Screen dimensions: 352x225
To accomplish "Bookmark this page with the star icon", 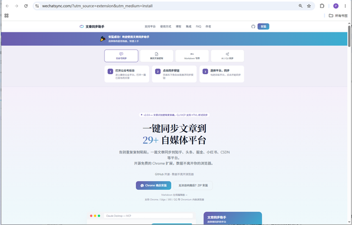I will (309, 6).
